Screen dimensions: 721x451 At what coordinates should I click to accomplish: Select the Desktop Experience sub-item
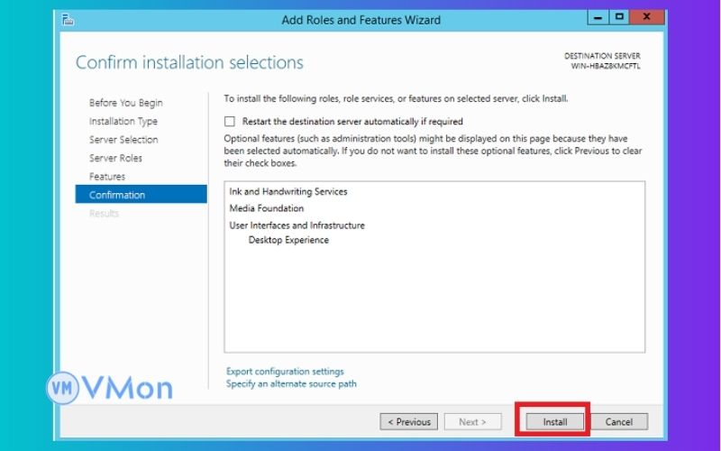tap(288, 241)
